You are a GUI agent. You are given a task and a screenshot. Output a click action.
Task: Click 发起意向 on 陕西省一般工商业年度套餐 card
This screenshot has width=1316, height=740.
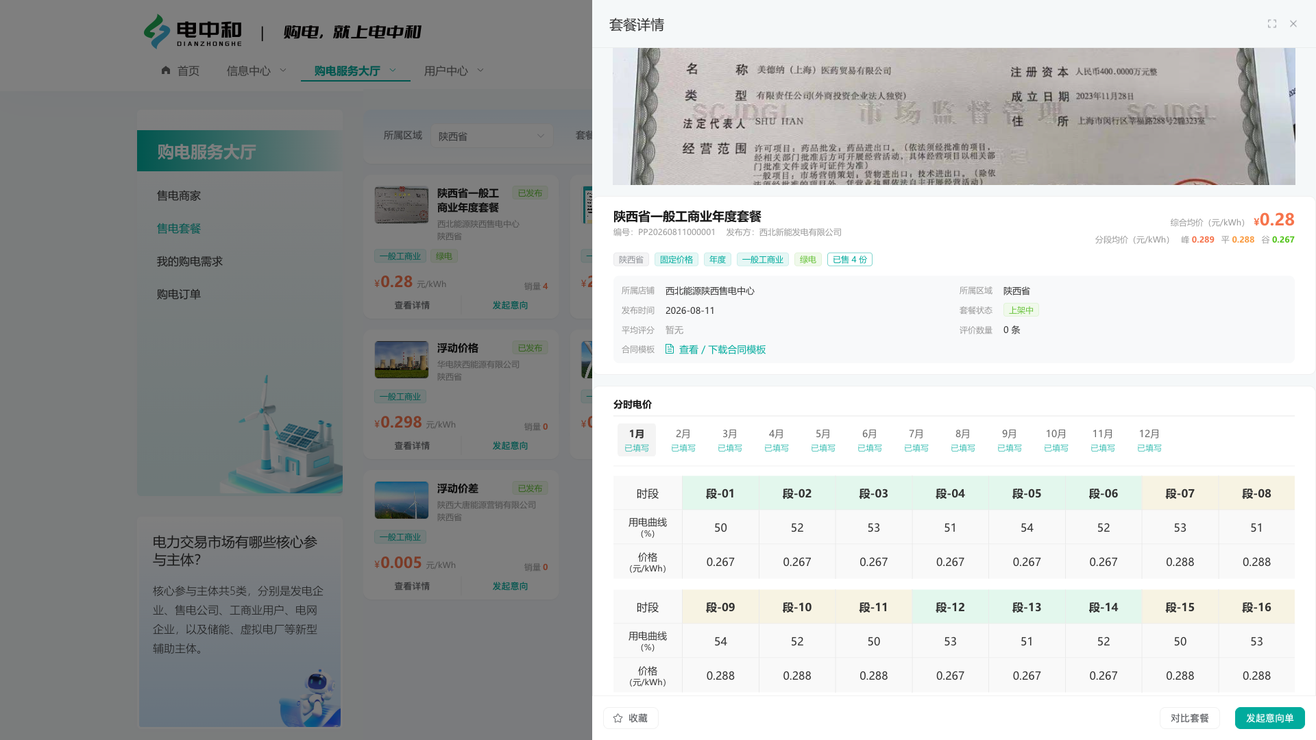tap(510, 306)
